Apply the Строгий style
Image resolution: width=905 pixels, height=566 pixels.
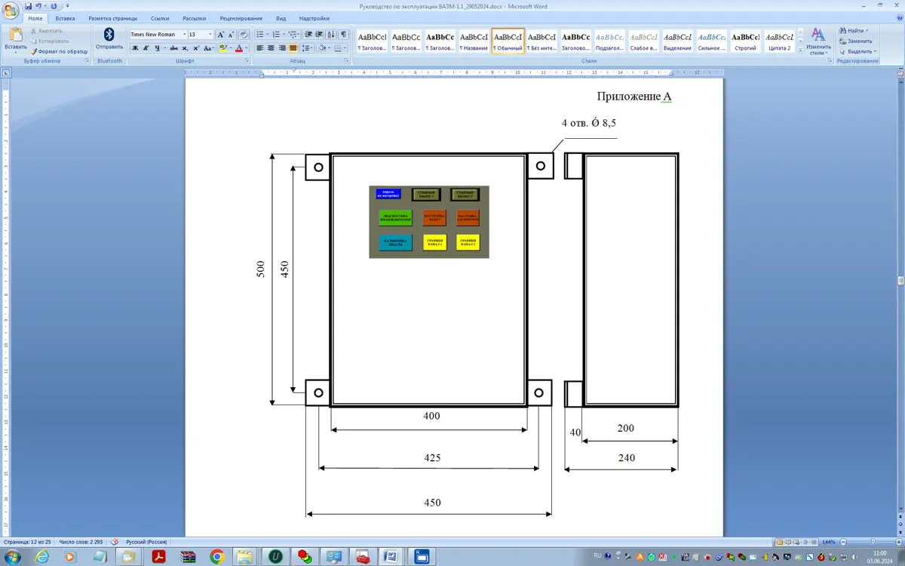point(745,41)
